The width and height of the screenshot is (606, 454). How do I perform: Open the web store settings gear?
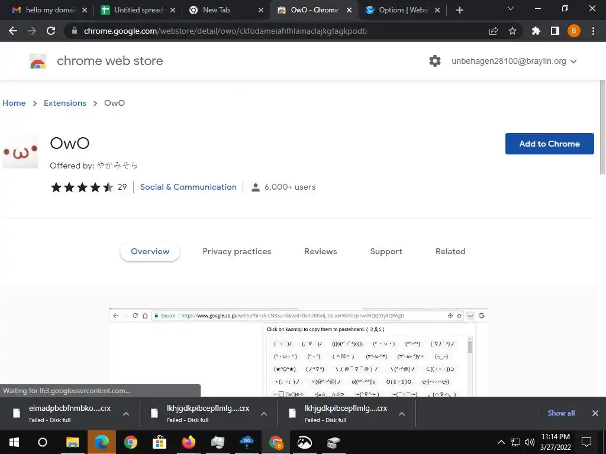[x=435, y=61]
